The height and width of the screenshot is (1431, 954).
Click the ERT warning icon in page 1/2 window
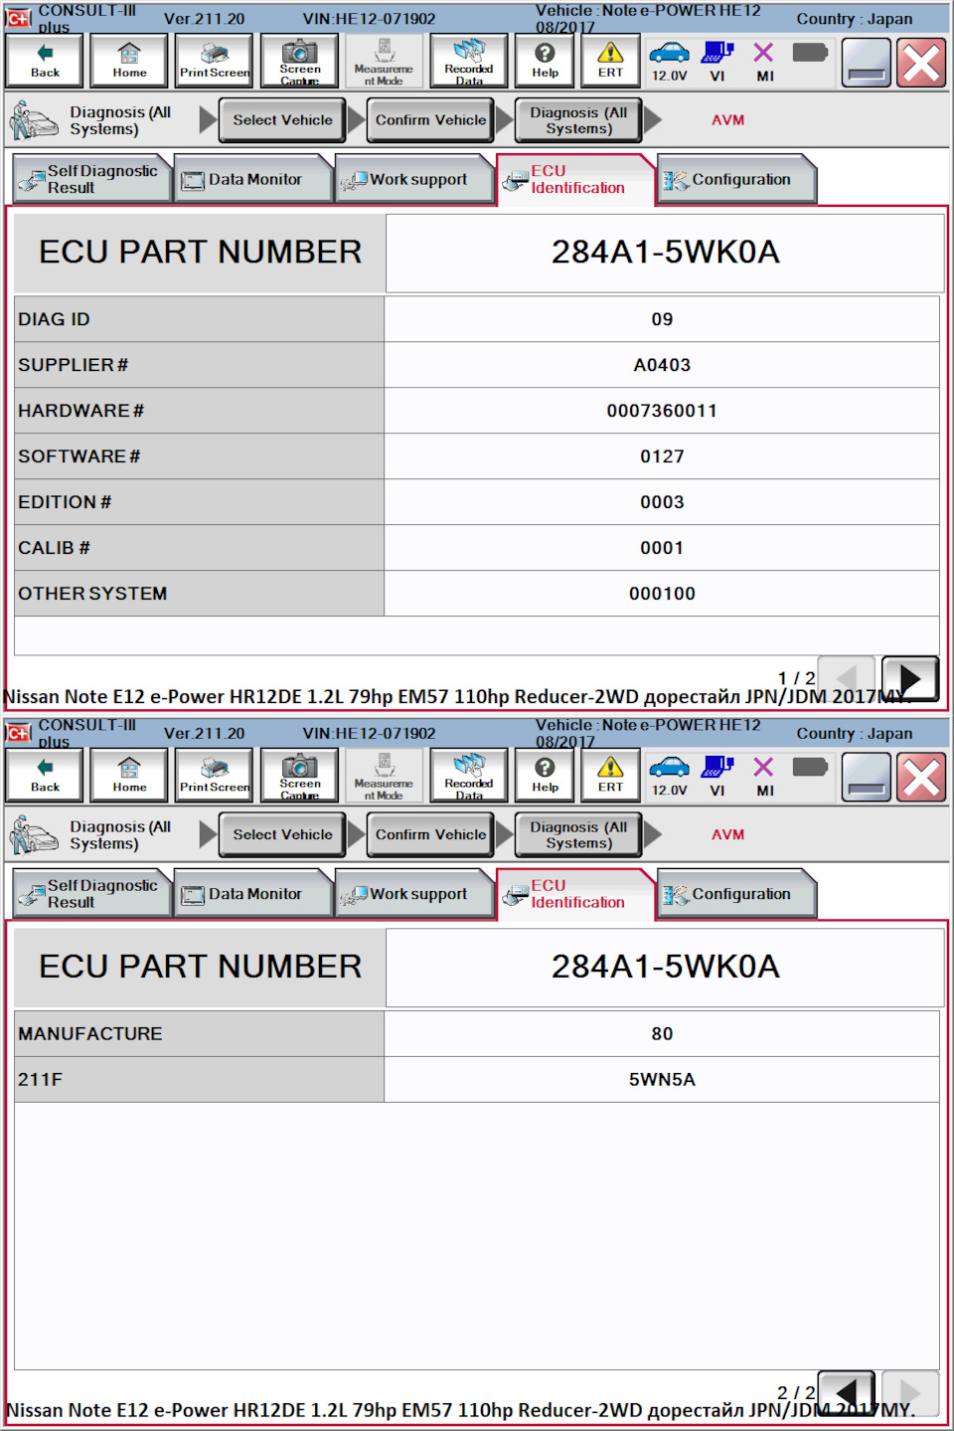610,61
